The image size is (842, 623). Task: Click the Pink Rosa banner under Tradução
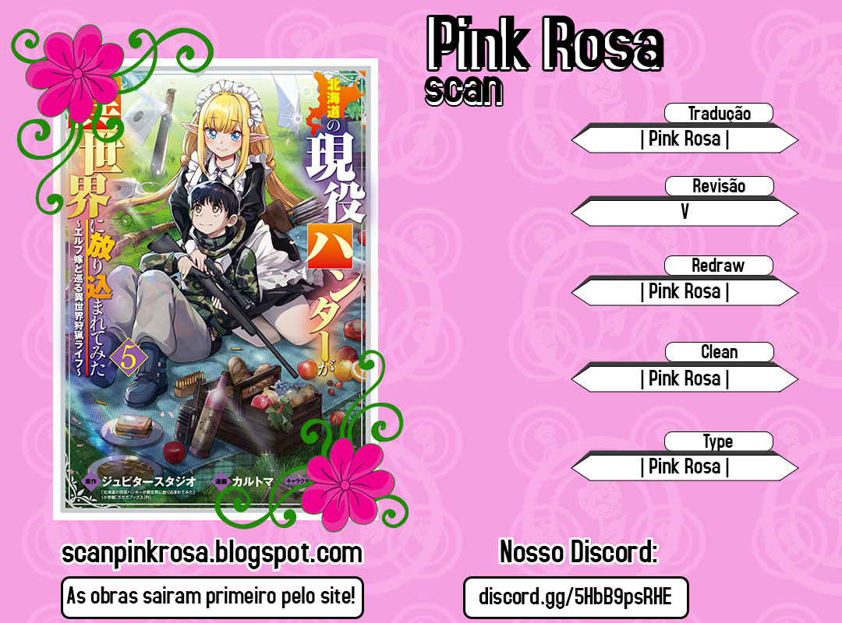click(685, 139)
